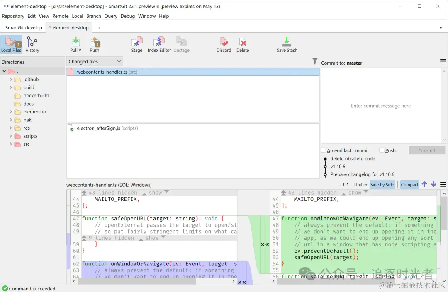Delete the selected file
Screen dimensions: 448x292
point(243,44)
